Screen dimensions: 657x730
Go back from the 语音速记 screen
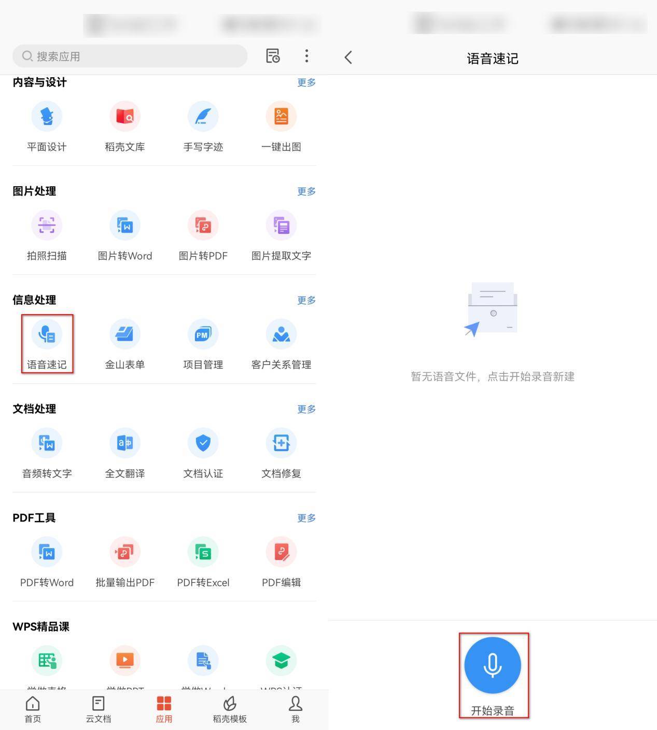click(x=348, y=57)
